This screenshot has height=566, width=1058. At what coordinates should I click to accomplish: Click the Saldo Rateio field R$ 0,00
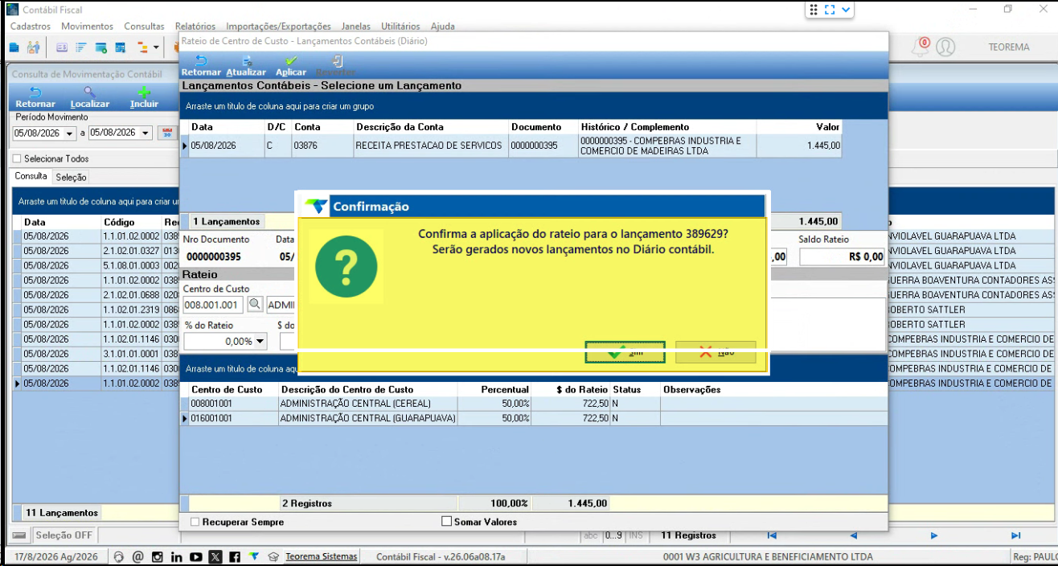click(x=842, y=256)
